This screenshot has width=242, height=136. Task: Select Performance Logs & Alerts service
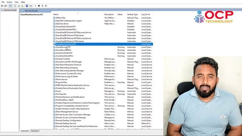[x=67, y=76]
